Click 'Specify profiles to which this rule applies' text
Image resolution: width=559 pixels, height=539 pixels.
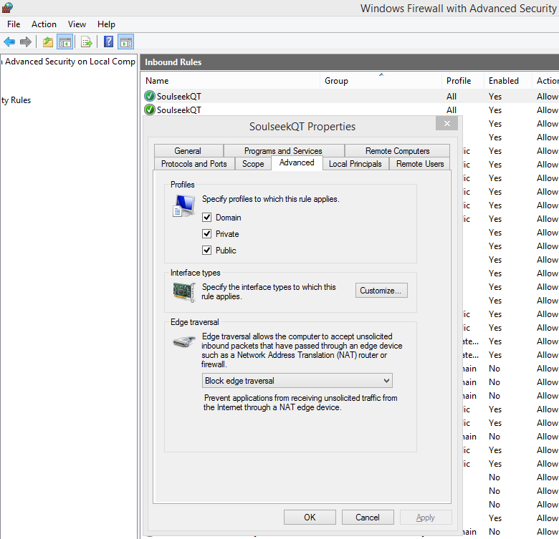271,199
